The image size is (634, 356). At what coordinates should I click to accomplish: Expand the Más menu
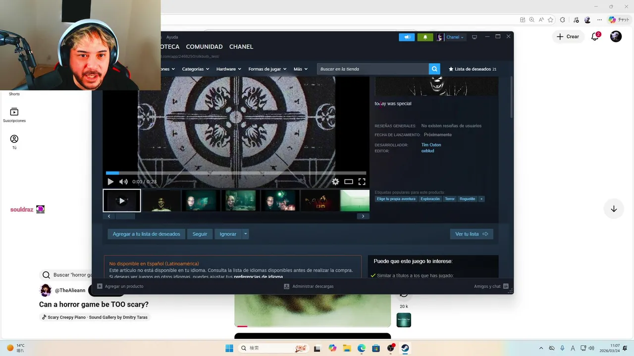(x=300, y=69)
